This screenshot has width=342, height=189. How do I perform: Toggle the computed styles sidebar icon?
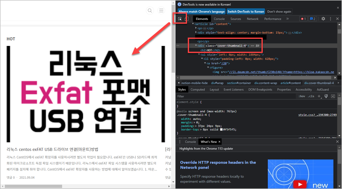point(333,96)
